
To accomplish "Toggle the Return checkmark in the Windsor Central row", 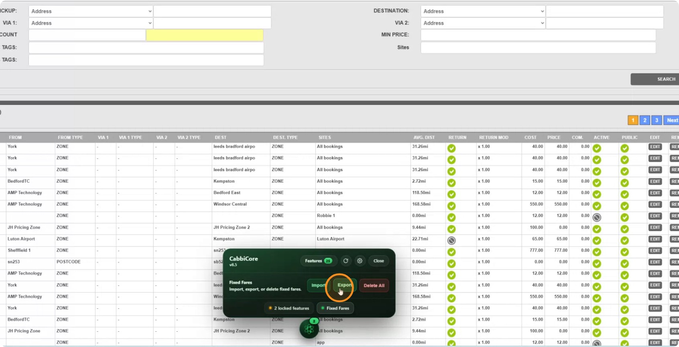I will click(x=451, y=206).
